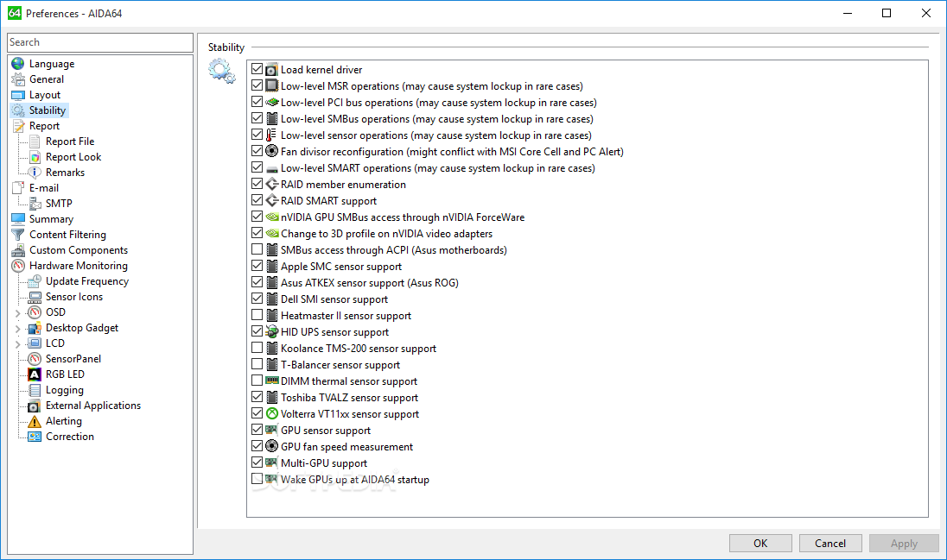Click the RGB LED icon

click(x=35, y=374)
